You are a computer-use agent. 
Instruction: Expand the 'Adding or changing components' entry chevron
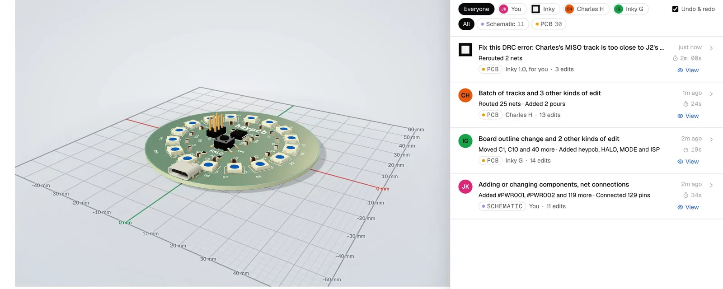tap(711, 185)
